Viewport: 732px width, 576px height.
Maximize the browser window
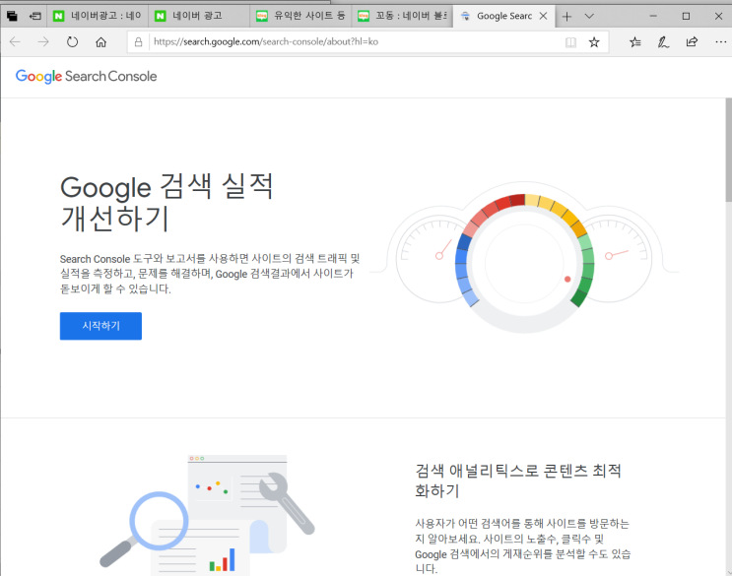(686, 17)
